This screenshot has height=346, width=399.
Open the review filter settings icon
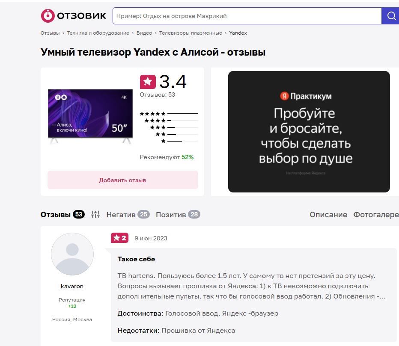(95, 214)
